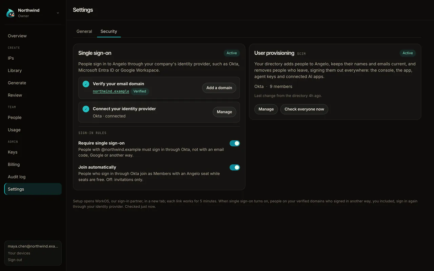The height and width of the screenshot is (271, 434).
Task: Open the People page
Action: pyautogui.click(x=33, y=118)
